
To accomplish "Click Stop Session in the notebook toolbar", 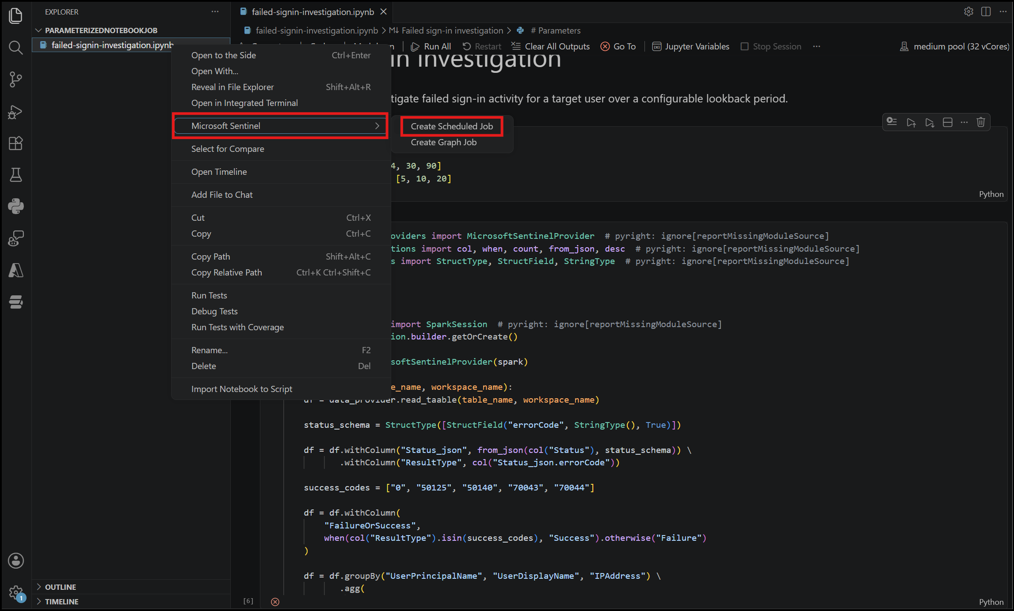I will point(771,46).
